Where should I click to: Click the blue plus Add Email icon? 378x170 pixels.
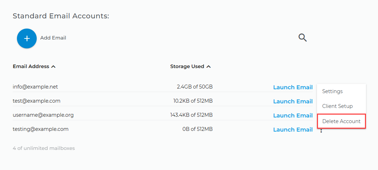(27, 38)
